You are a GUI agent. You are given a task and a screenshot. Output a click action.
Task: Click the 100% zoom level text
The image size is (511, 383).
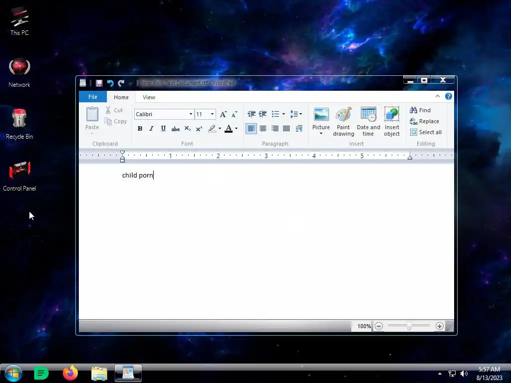(x=364, y=326)
